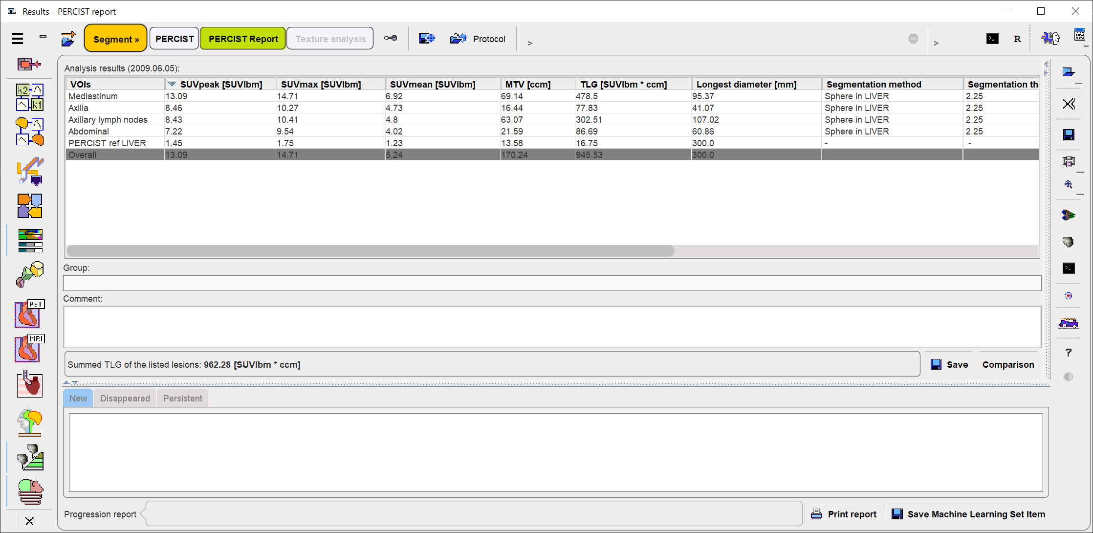Click the blue-green plug icon in right panel
The width and height of the screenshot is (1093, 533).
[x=1069, y=215]
